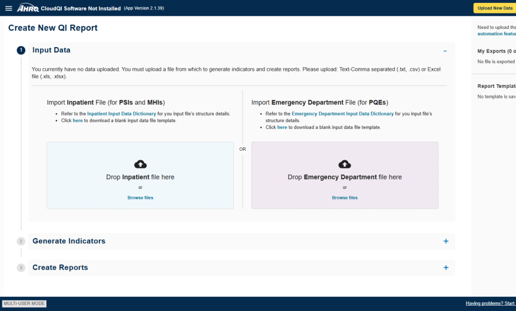Click the Having problems link in footer
Screen dimensions: 516x311
point(490,303)
